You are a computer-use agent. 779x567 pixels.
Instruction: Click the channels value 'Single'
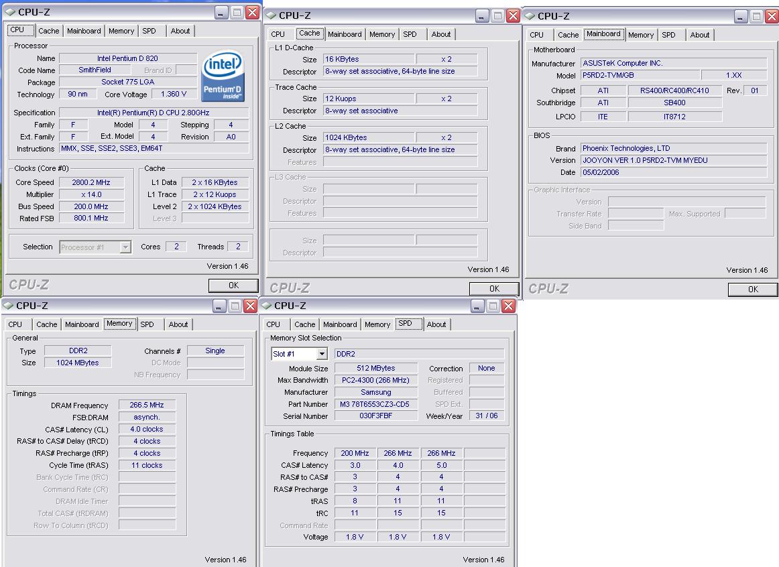coord(215,351)
